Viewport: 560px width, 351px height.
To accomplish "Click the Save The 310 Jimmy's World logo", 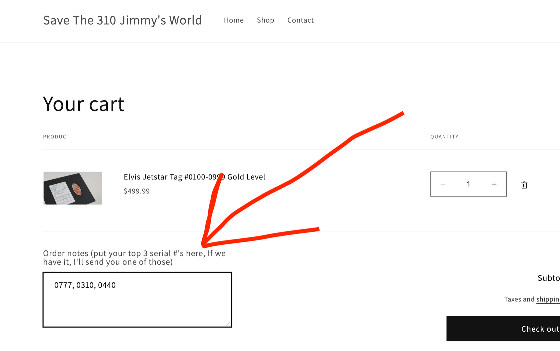I will [122, 20].
